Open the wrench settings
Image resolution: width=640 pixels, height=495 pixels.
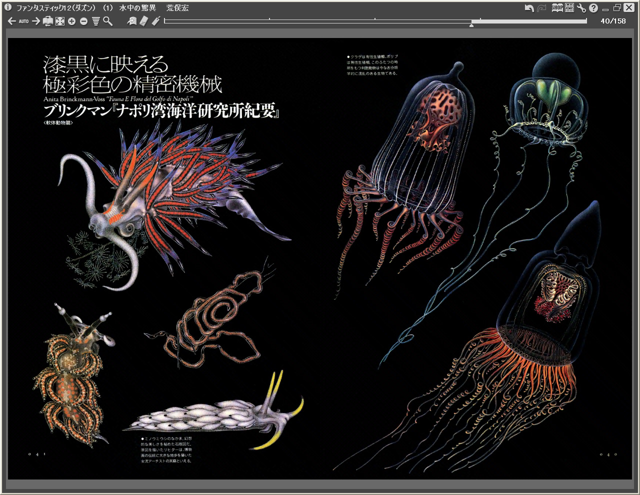(x=581, y=8)
